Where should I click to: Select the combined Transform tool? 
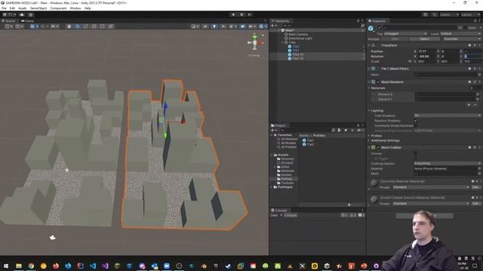[x=111, y=26]
